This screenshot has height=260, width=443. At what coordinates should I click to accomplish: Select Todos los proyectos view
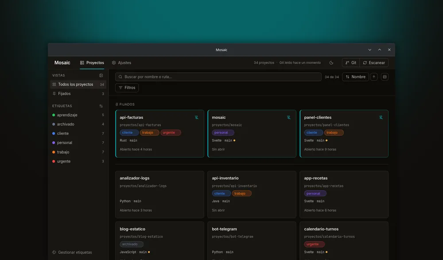point(78,84)
